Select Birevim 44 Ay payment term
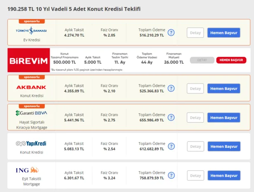The height and width of the screenshot is (192, 254). [x=147, y=62]
